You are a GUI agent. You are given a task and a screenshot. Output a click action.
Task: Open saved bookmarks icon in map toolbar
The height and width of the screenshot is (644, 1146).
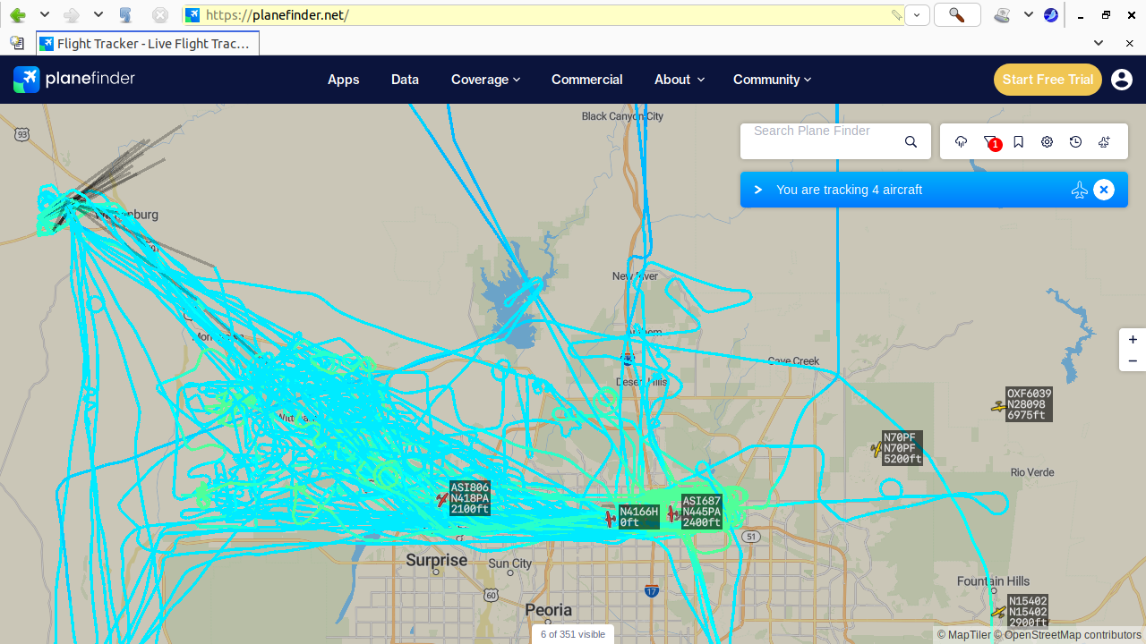point(1019,142)
